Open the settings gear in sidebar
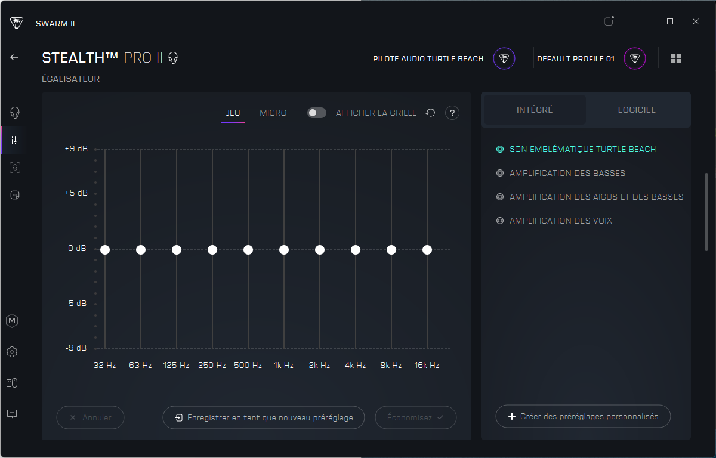The height and width of the screenshot is (458, 716). pos(12,352)
